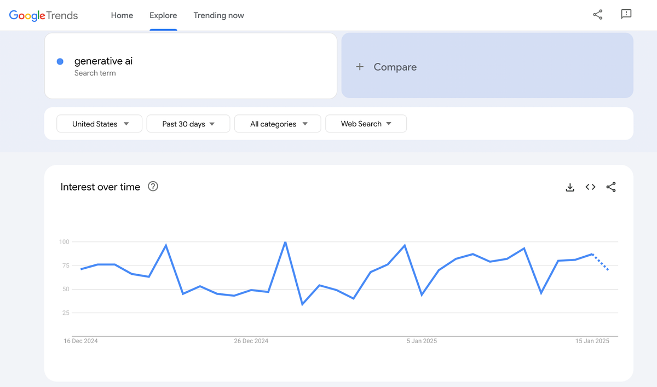Select the Explore tab
The width and height of the screenshot is (657, 387).
pyautogui.click(x=163, y=15)
